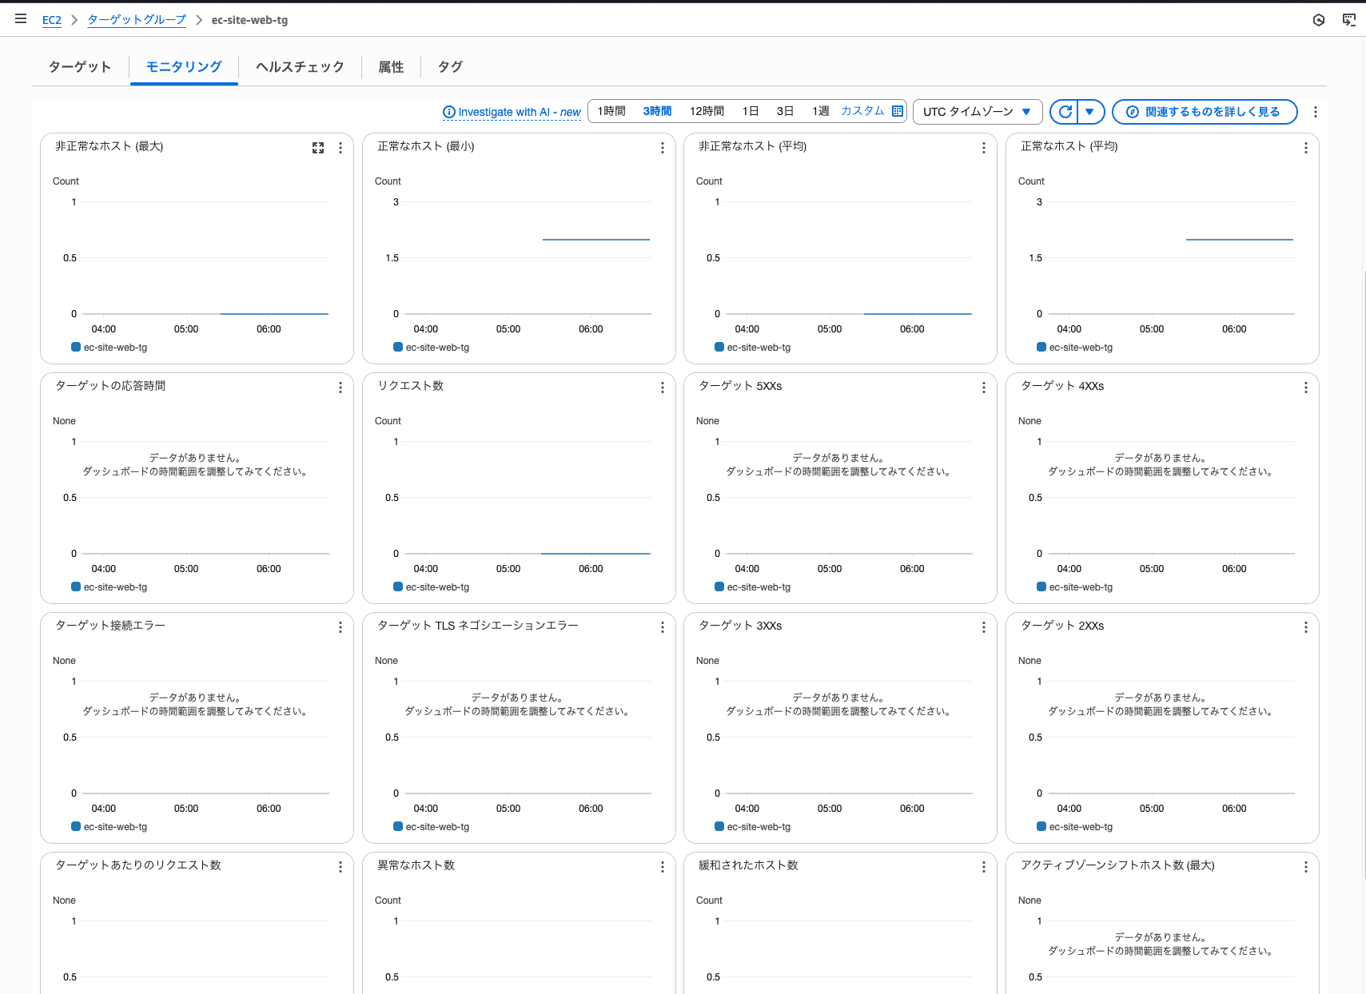Select the 1週 time range

pyautogui.click(x=820, y=111)
